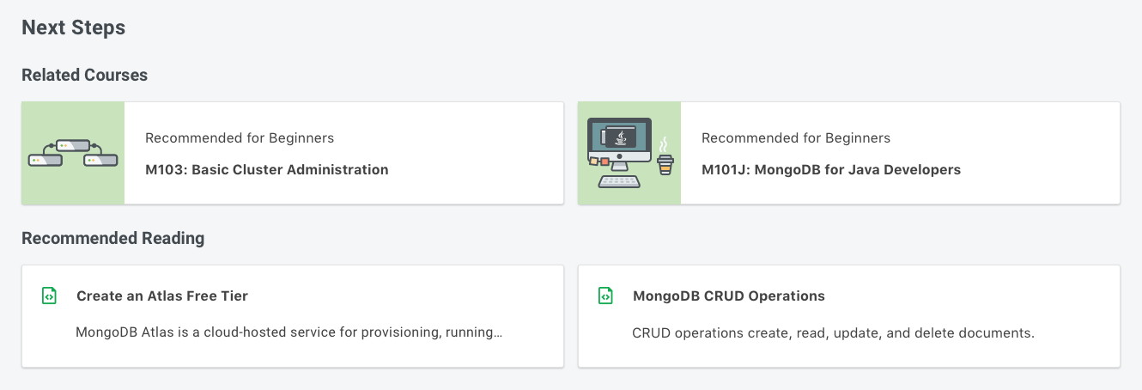Click the keyboard graphic in the Java illustration
Screen dimensions: 1142x390
pos(619,181)
